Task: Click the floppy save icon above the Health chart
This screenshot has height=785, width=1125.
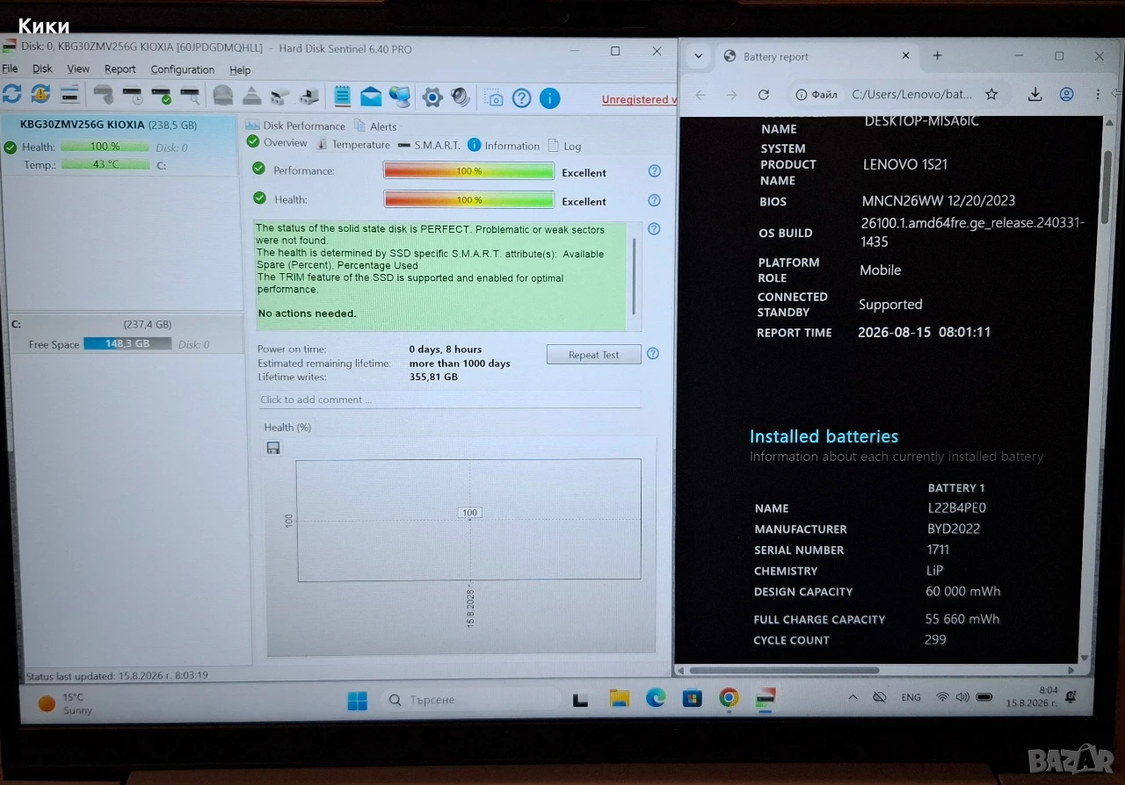Action: (x=273, y=448)
